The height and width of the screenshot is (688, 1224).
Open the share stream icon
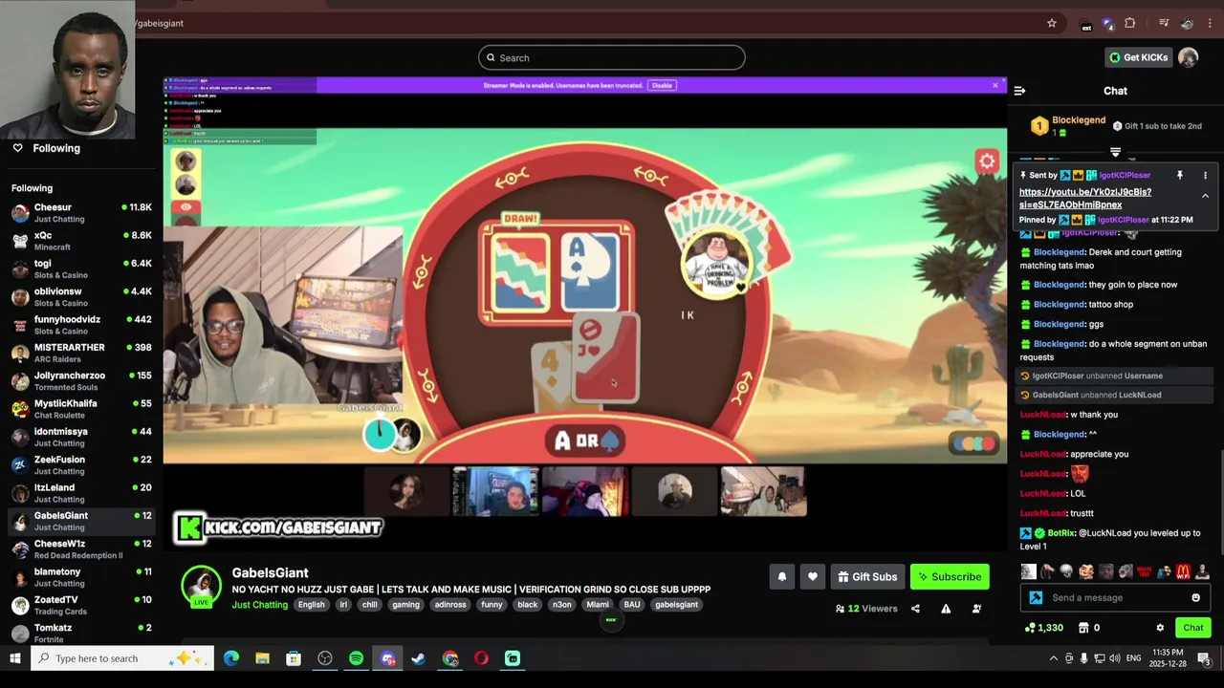coord(915,609)
